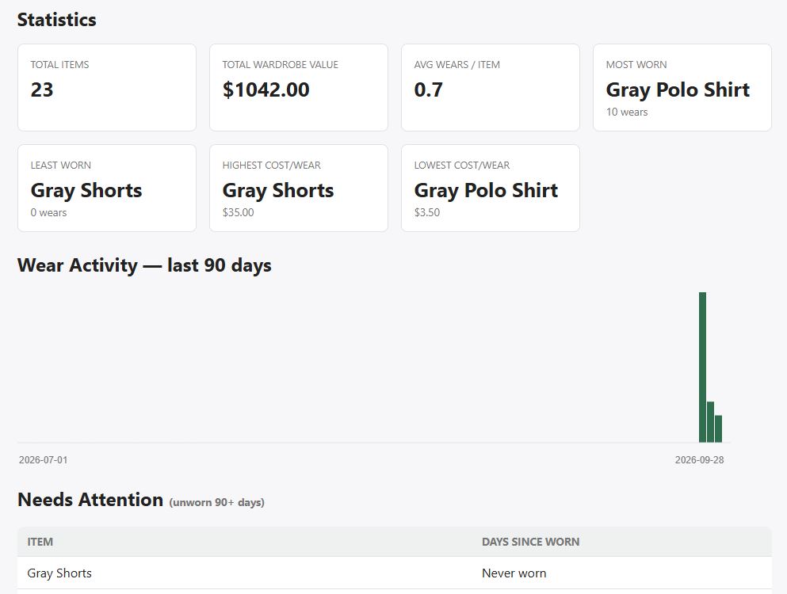Image resolution: width=787 pixels, height=594 pixels.
Task: Select the Total Wardrobe Value card
Action: pyautogui.click(x=299, y=87)
